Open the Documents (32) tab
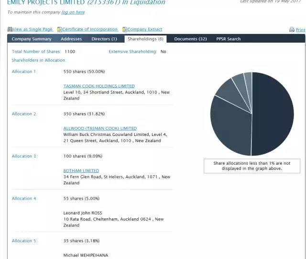This screenshot has width=306, height=259. 190,39
